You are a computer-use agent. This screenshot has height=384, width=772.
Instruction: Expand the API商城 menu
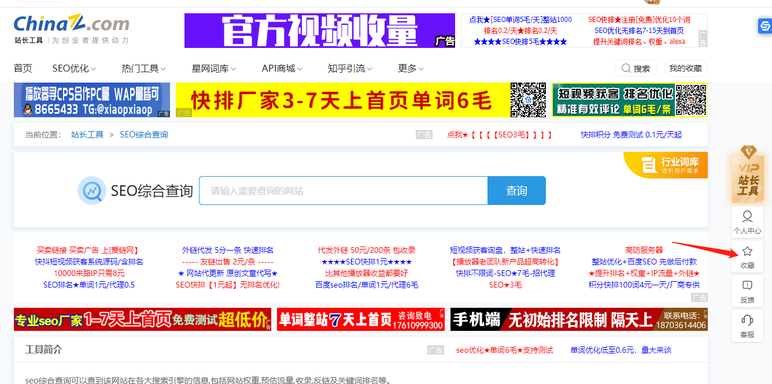click(282, 68)
